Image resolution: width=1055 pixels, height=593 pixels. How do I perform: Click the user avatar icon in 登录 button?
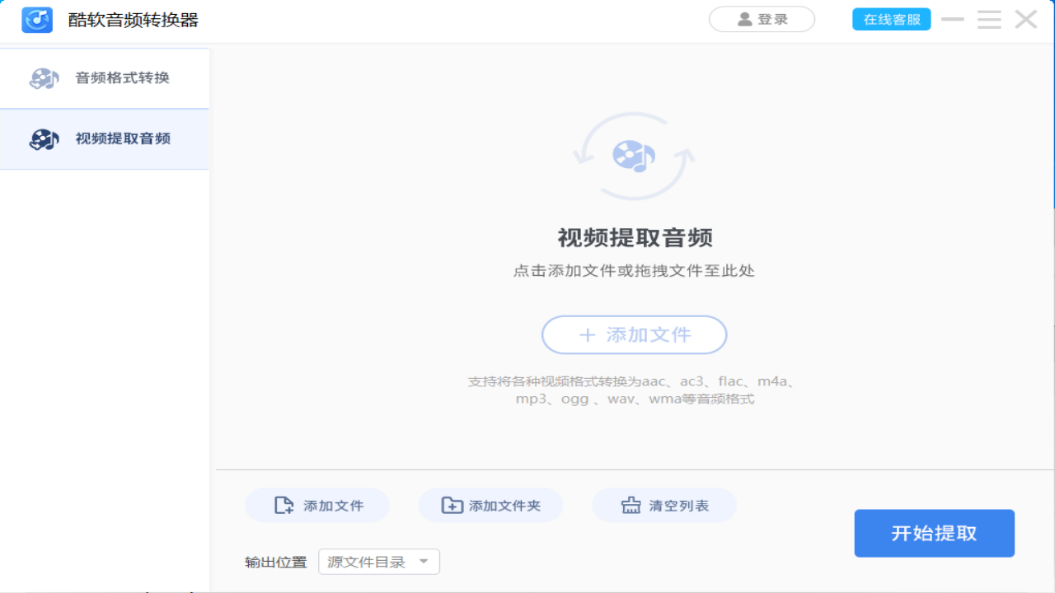[743, 18]
